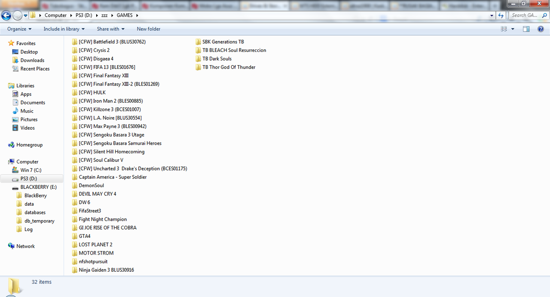Select folder icon of Uncharted 3 Drake's Deception
This screenshot has width=550, height=297.
75,169
